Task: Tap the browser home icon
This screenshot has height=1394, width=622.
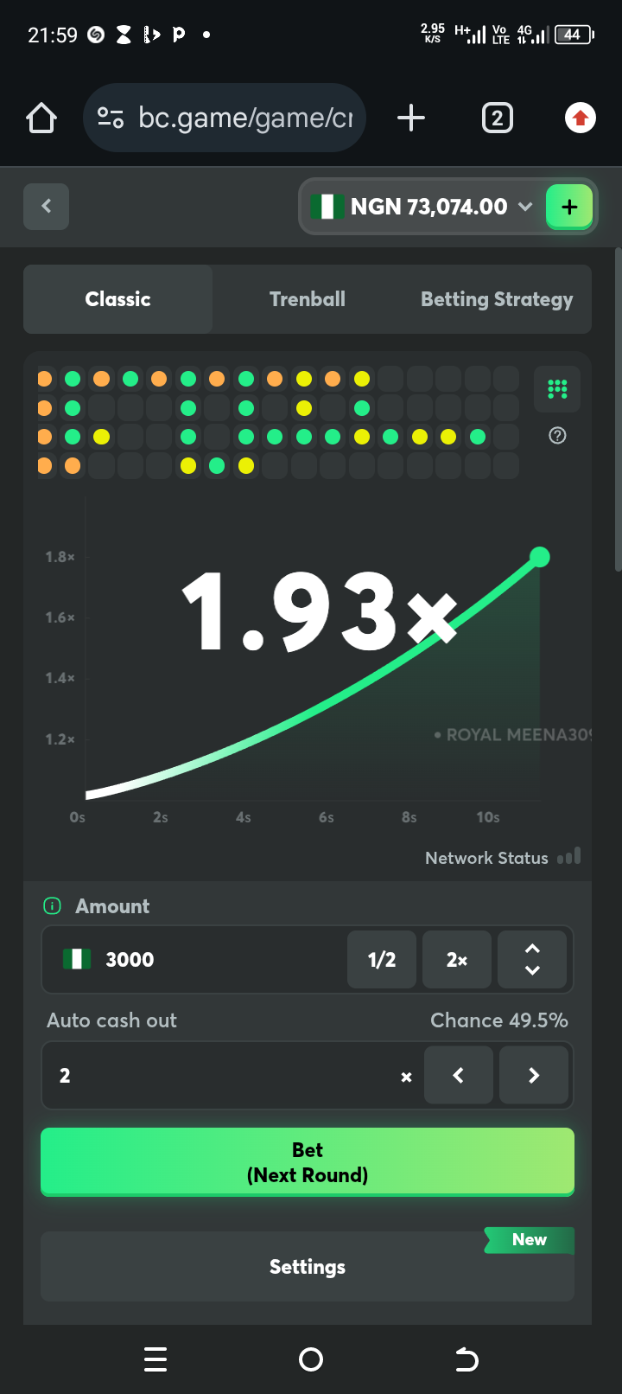Action: [x=41, y=118]
